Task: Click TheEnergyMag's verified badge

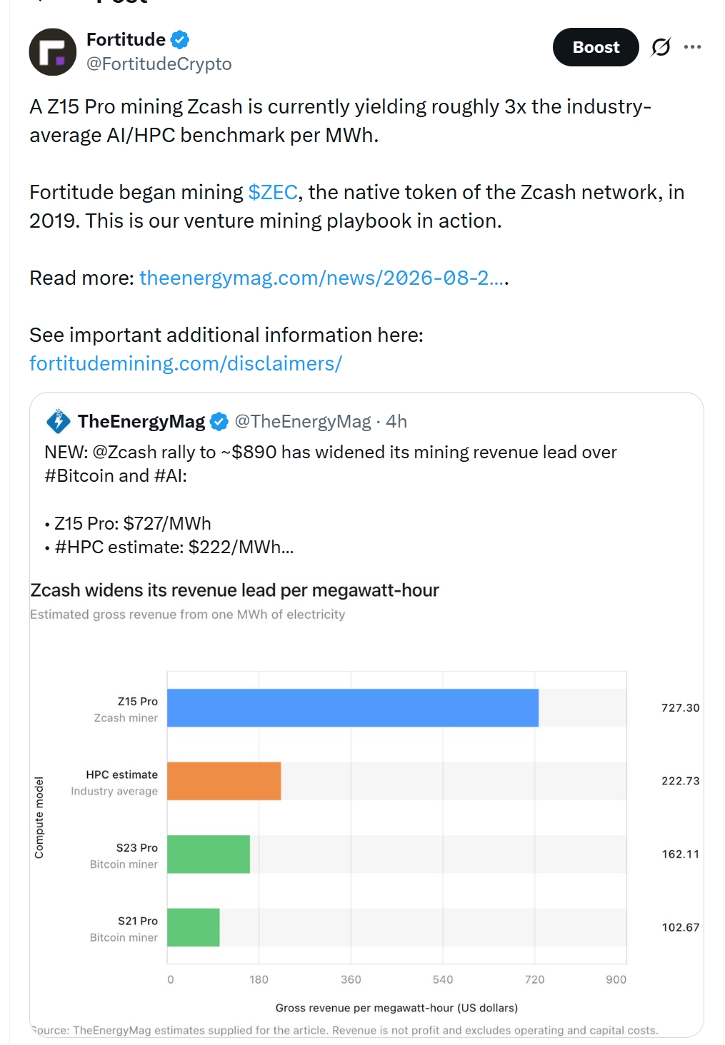Action: pyautogui.click(x=219, y=422)
